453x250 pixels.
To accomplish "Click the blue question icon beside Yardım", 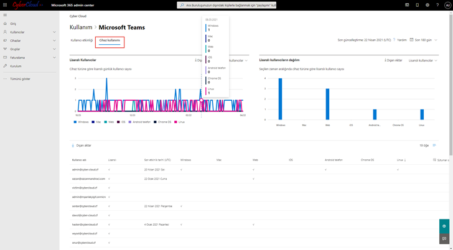I will (394, 40).
